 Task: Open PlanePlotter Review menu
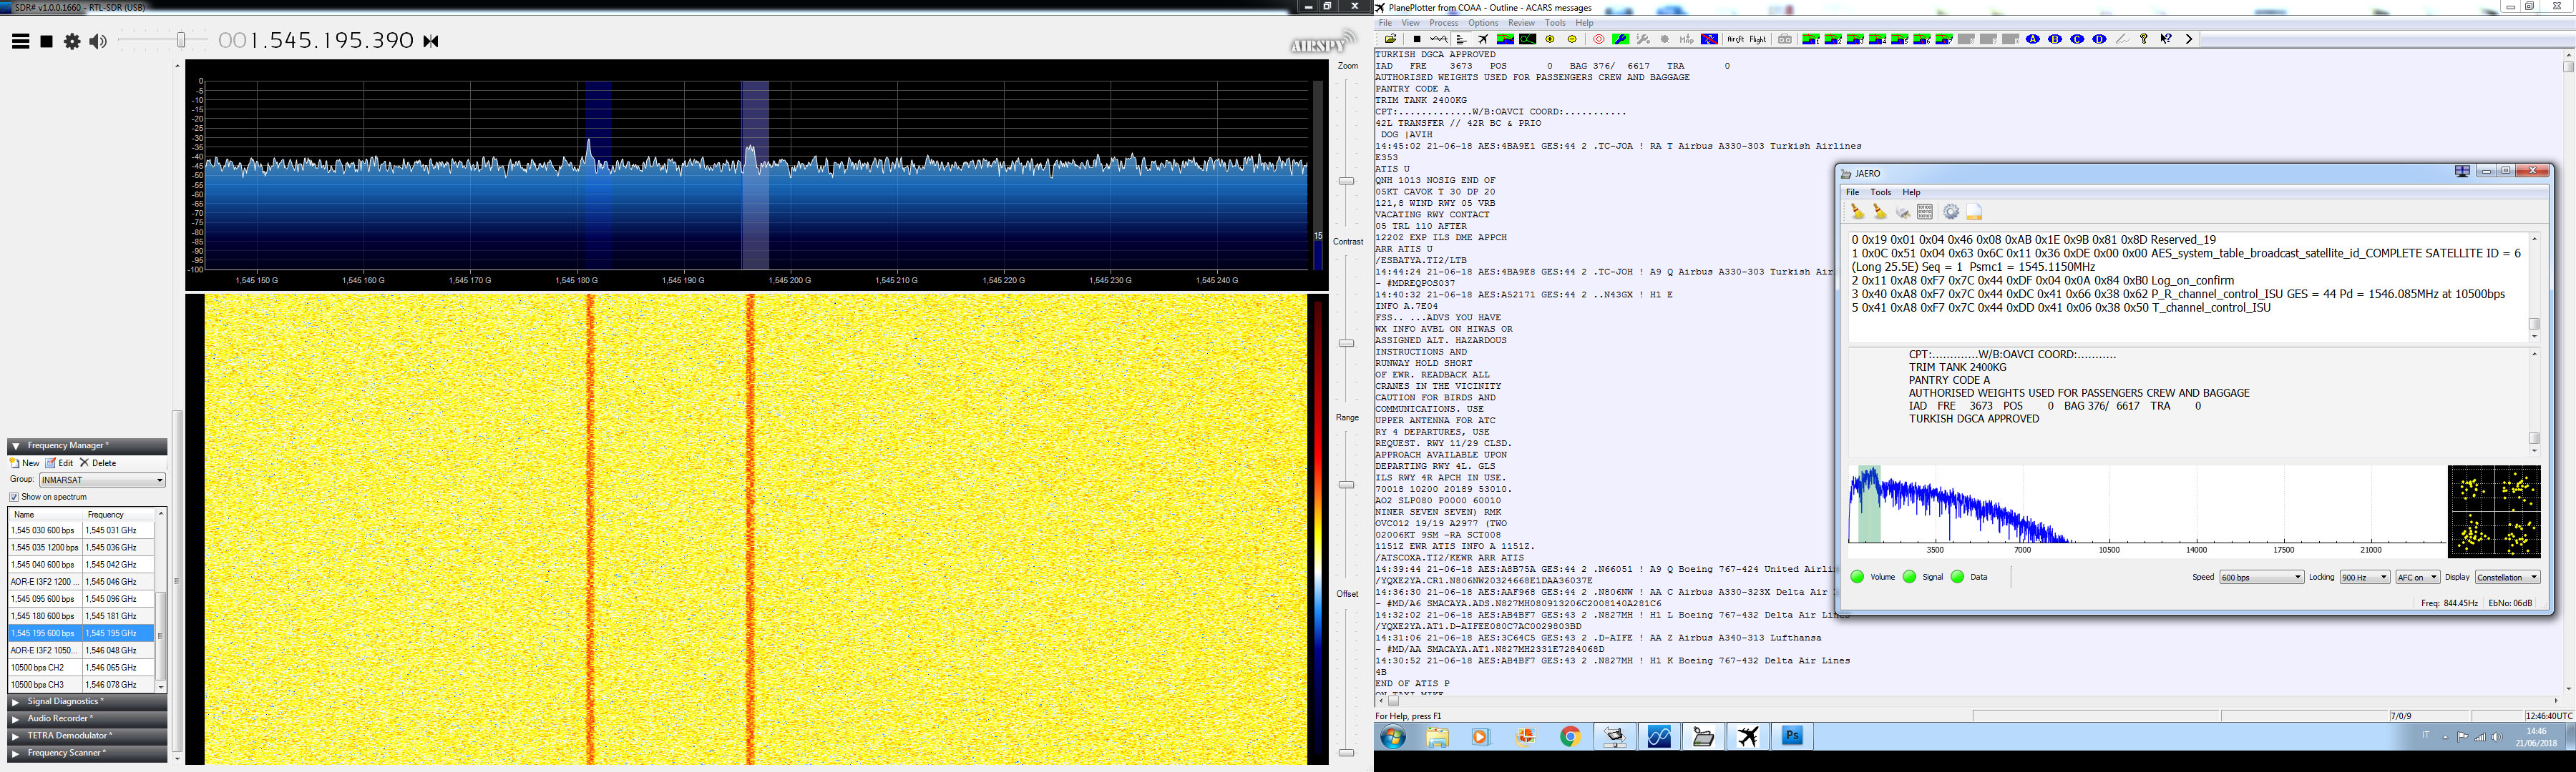(1521, 23)
